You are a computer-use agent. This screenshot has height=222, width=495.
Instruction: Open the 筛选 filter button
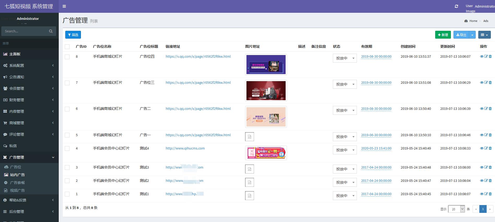click(73, 35)
